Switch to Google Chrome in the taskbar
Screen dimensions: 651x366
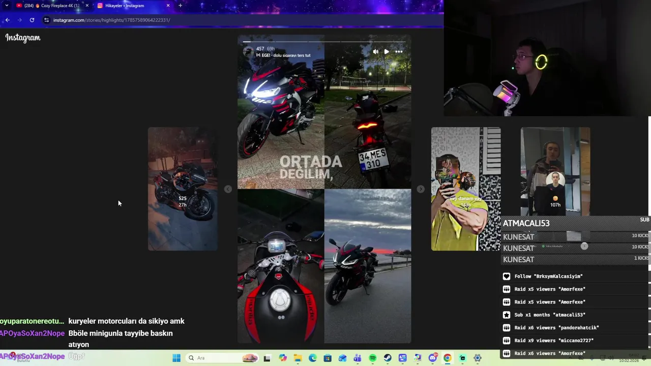pos(447,358)
